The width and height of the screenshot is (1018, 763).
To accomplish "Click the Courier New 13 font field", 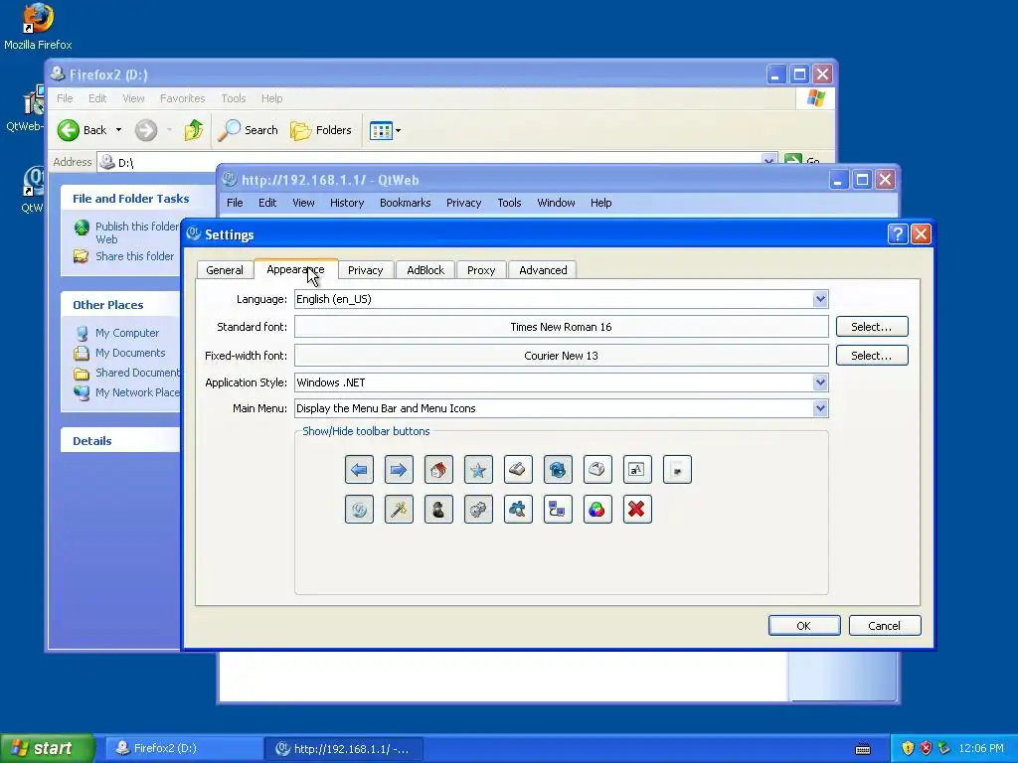I will [561, 355].
